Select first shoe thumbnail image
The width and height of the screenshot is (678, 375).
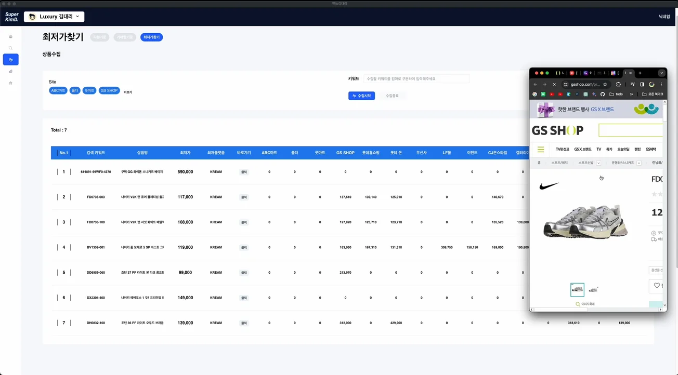point(577,289)
